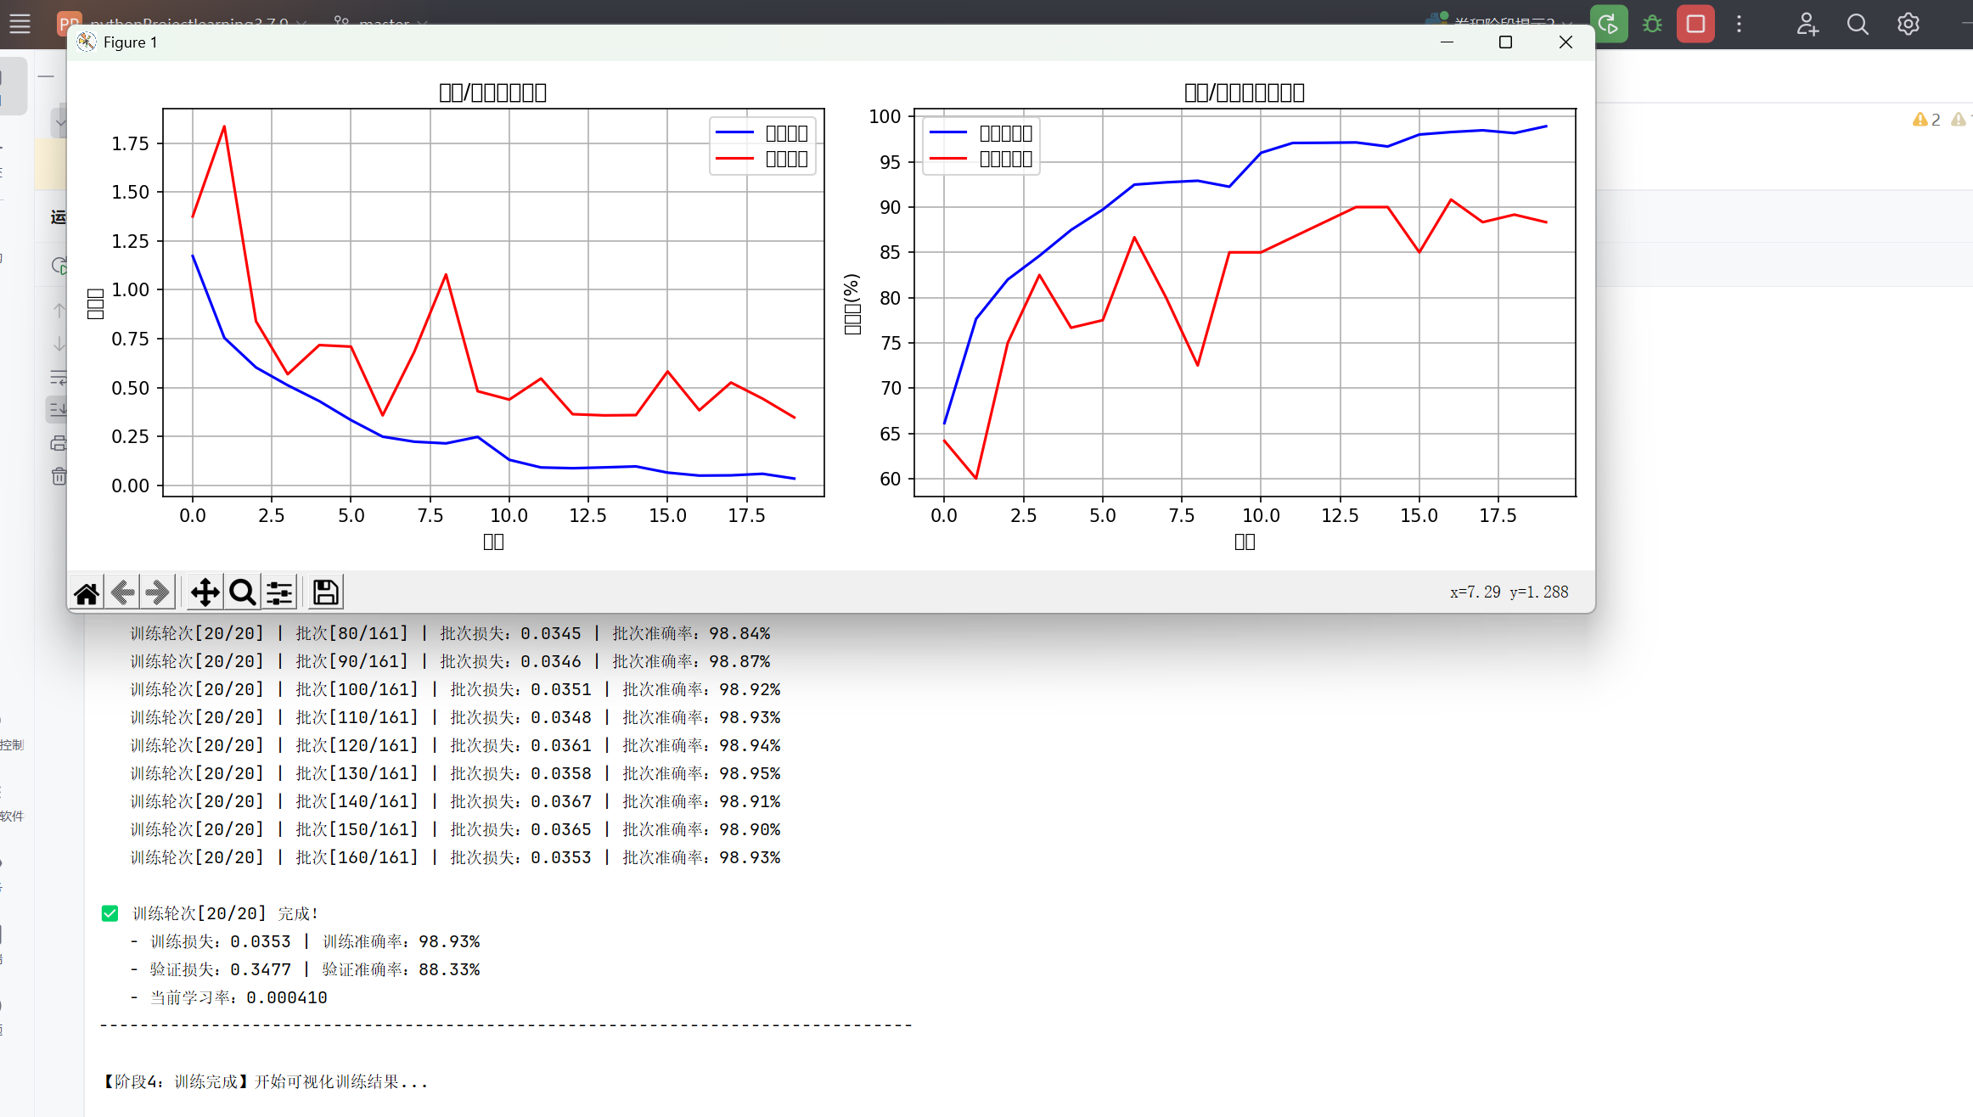Open Search Everywhere magnifier
Screen dimensions: 1973x1117
point(1858,24)
